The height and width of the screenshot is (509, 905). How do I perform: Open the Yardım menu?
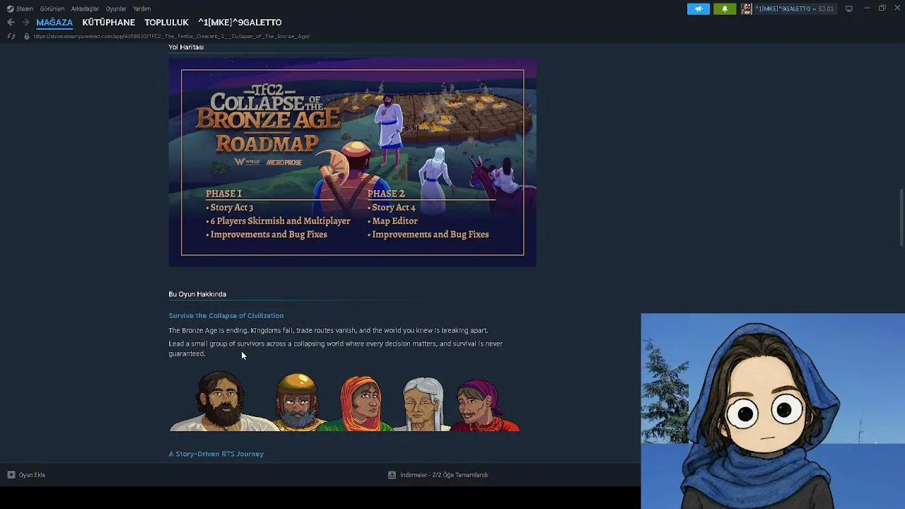141,8
